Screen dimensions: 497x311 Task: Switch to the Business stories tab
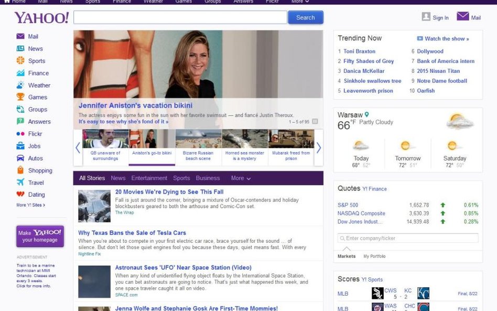(208, 178)
